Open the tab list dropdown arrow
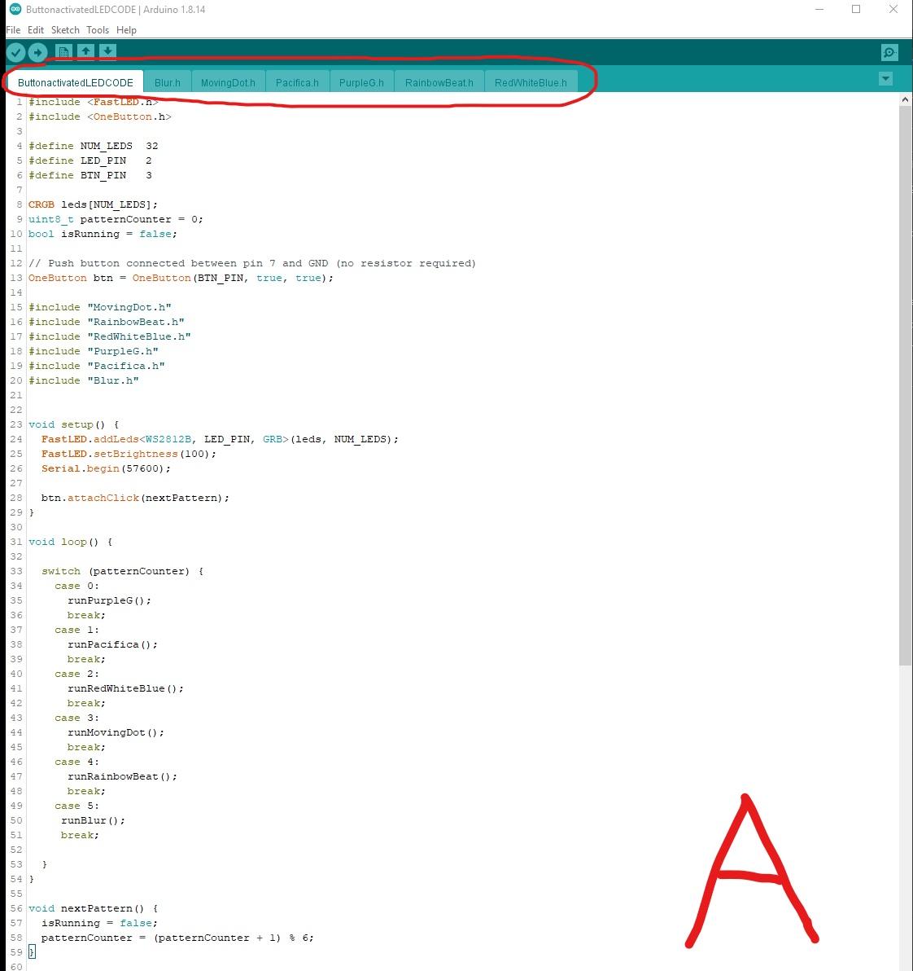This screenshot has width=913, height=971. pos(885,78)
